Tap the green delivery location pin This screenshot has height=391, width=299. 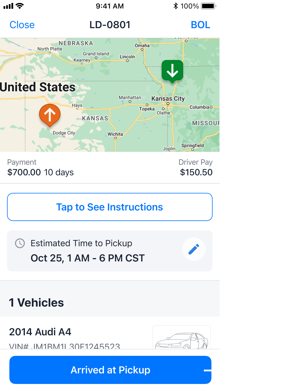tap(172, 71)
